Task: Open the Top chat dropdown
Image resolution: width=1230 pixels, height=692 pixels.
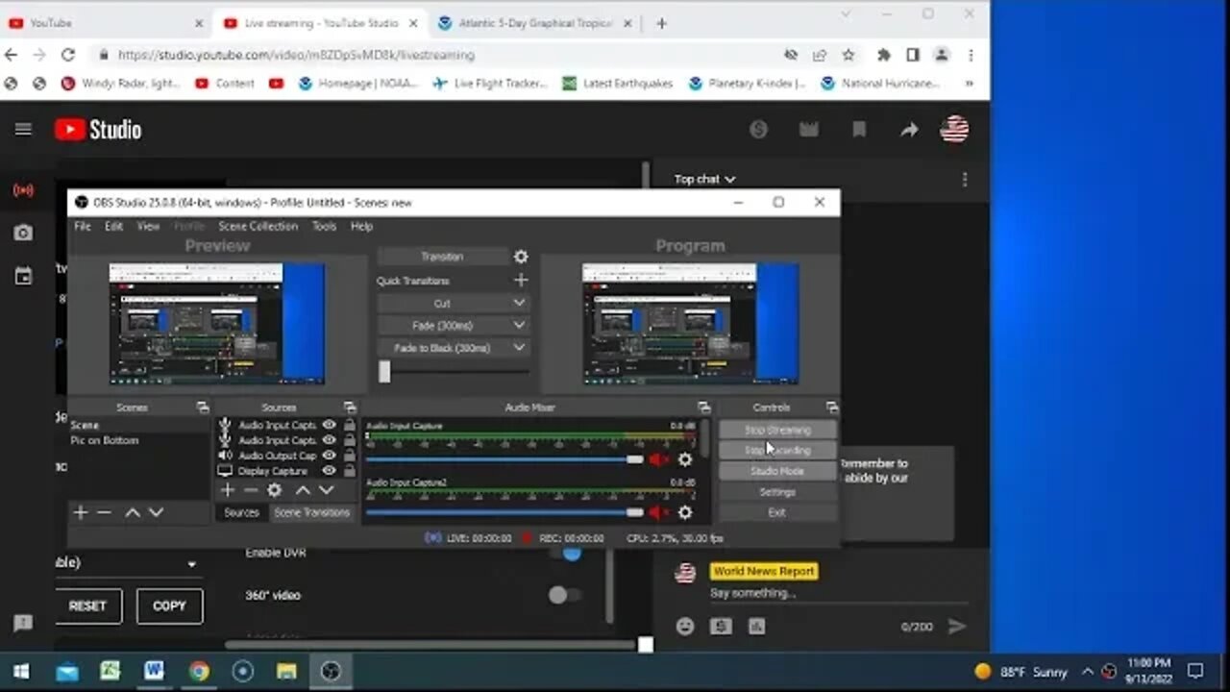Action: [704, 179]
